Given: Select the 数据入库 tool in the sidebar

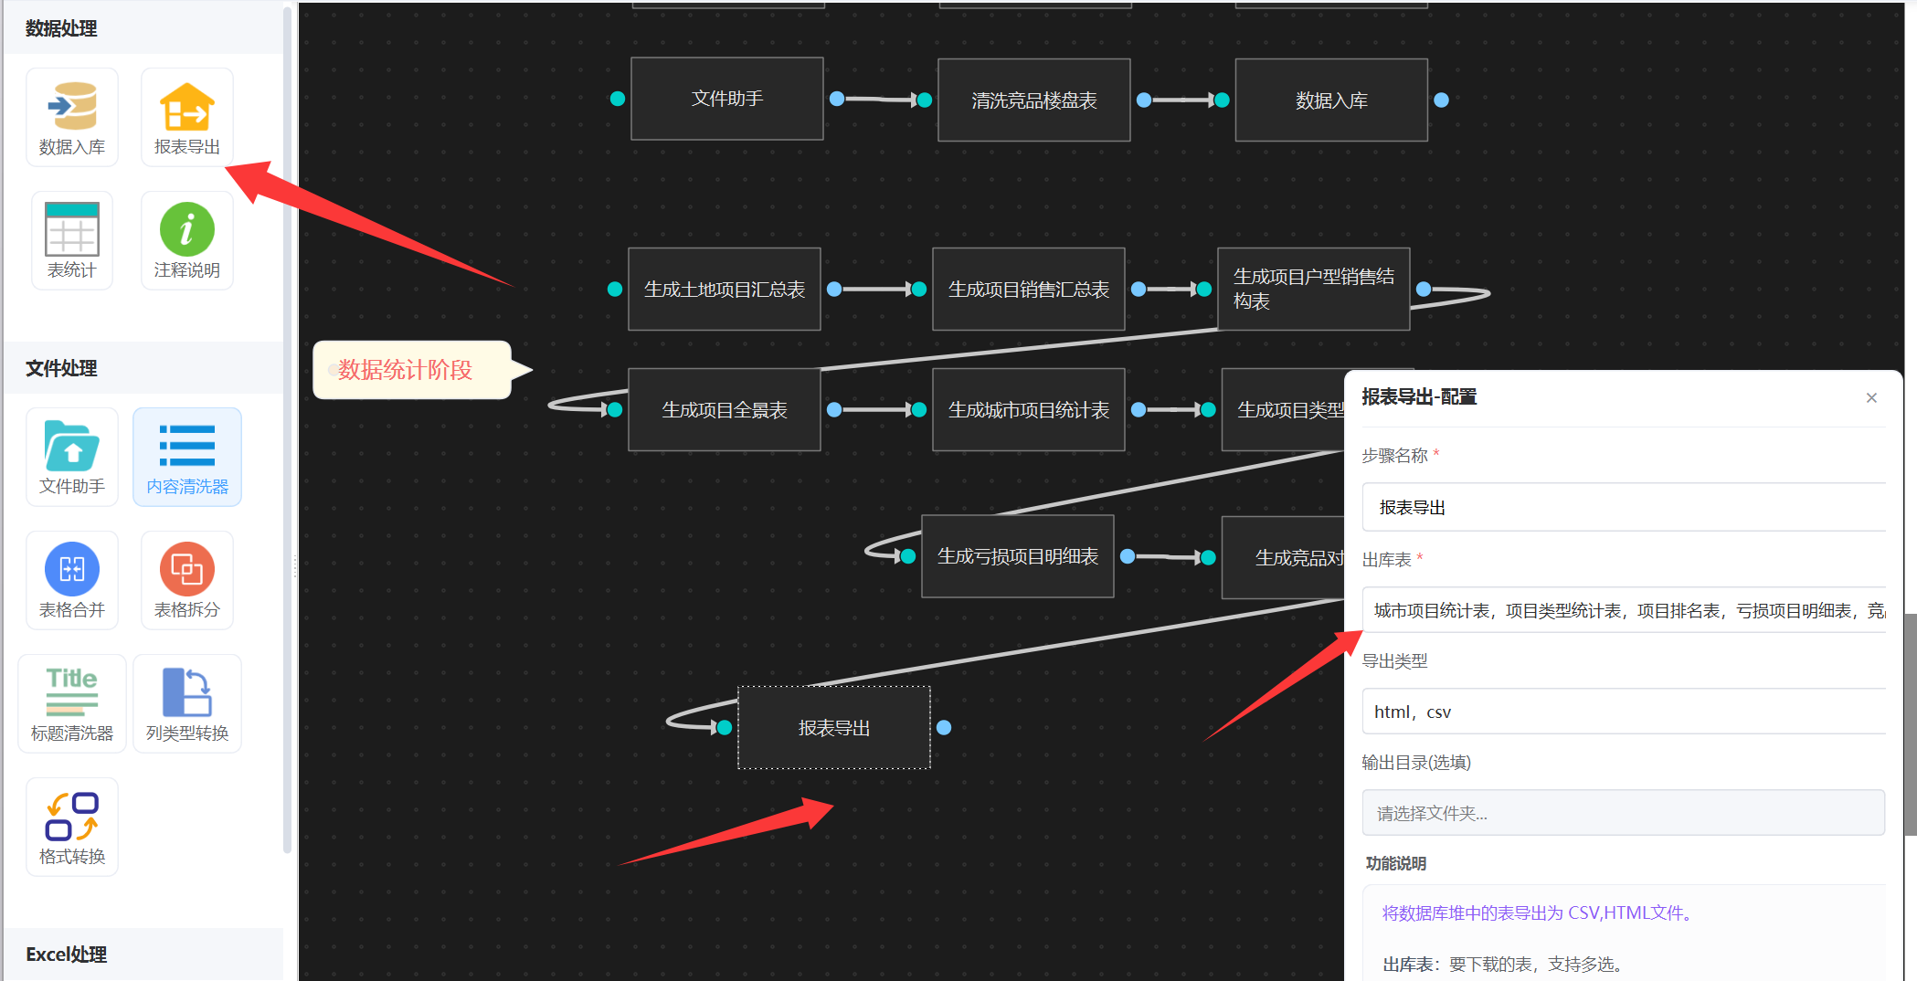Looking at the screenshot, I should [x=72, y=117].
